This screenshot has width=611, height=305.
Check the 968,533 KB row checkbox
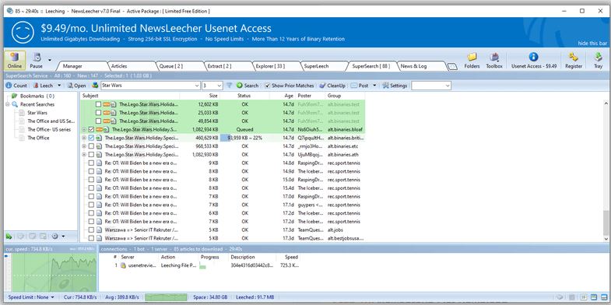[x=91, y=146]
